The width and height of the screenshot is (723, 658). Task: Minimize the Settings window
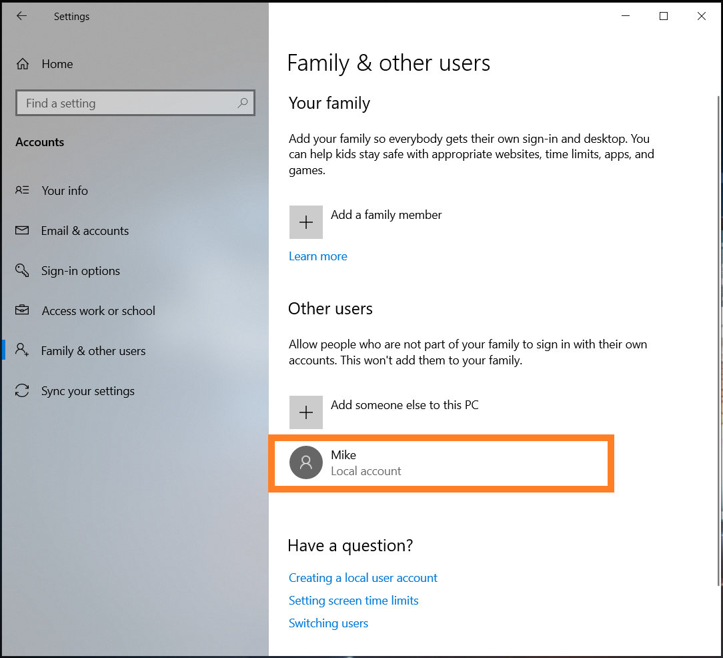[626, 16]
